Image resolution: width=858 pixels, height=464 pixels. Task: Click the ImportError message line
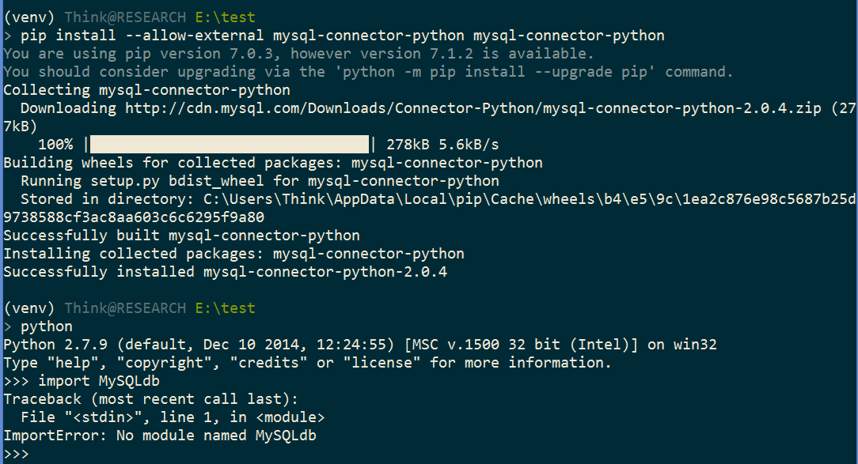[x=160, y=436]
